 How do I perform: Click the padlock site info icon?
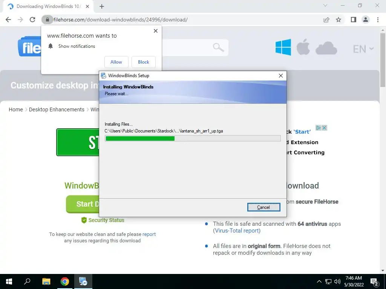[x=47, y=20]
